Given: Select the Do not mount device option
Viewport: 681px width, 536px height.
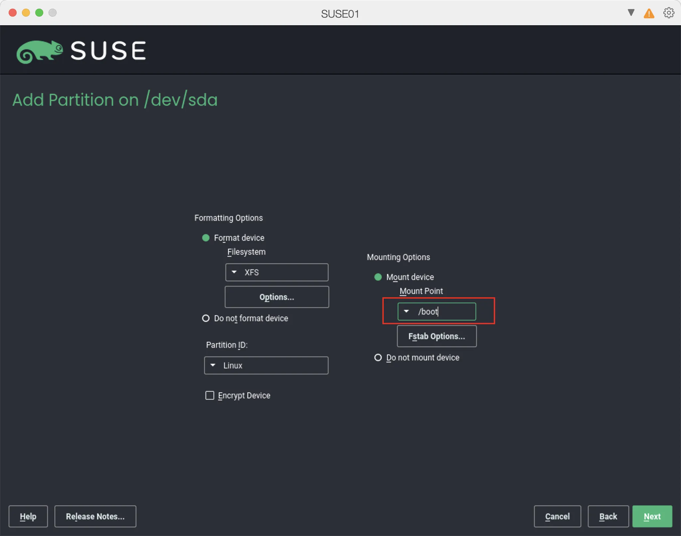Looking at the screenshot, I should point(378,357).
